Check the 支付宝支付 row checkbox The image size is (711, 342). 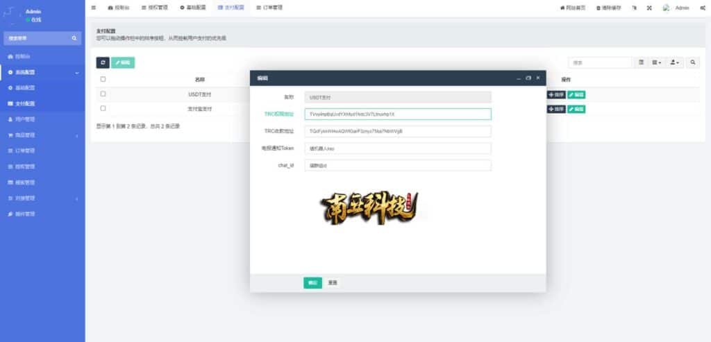103,108
